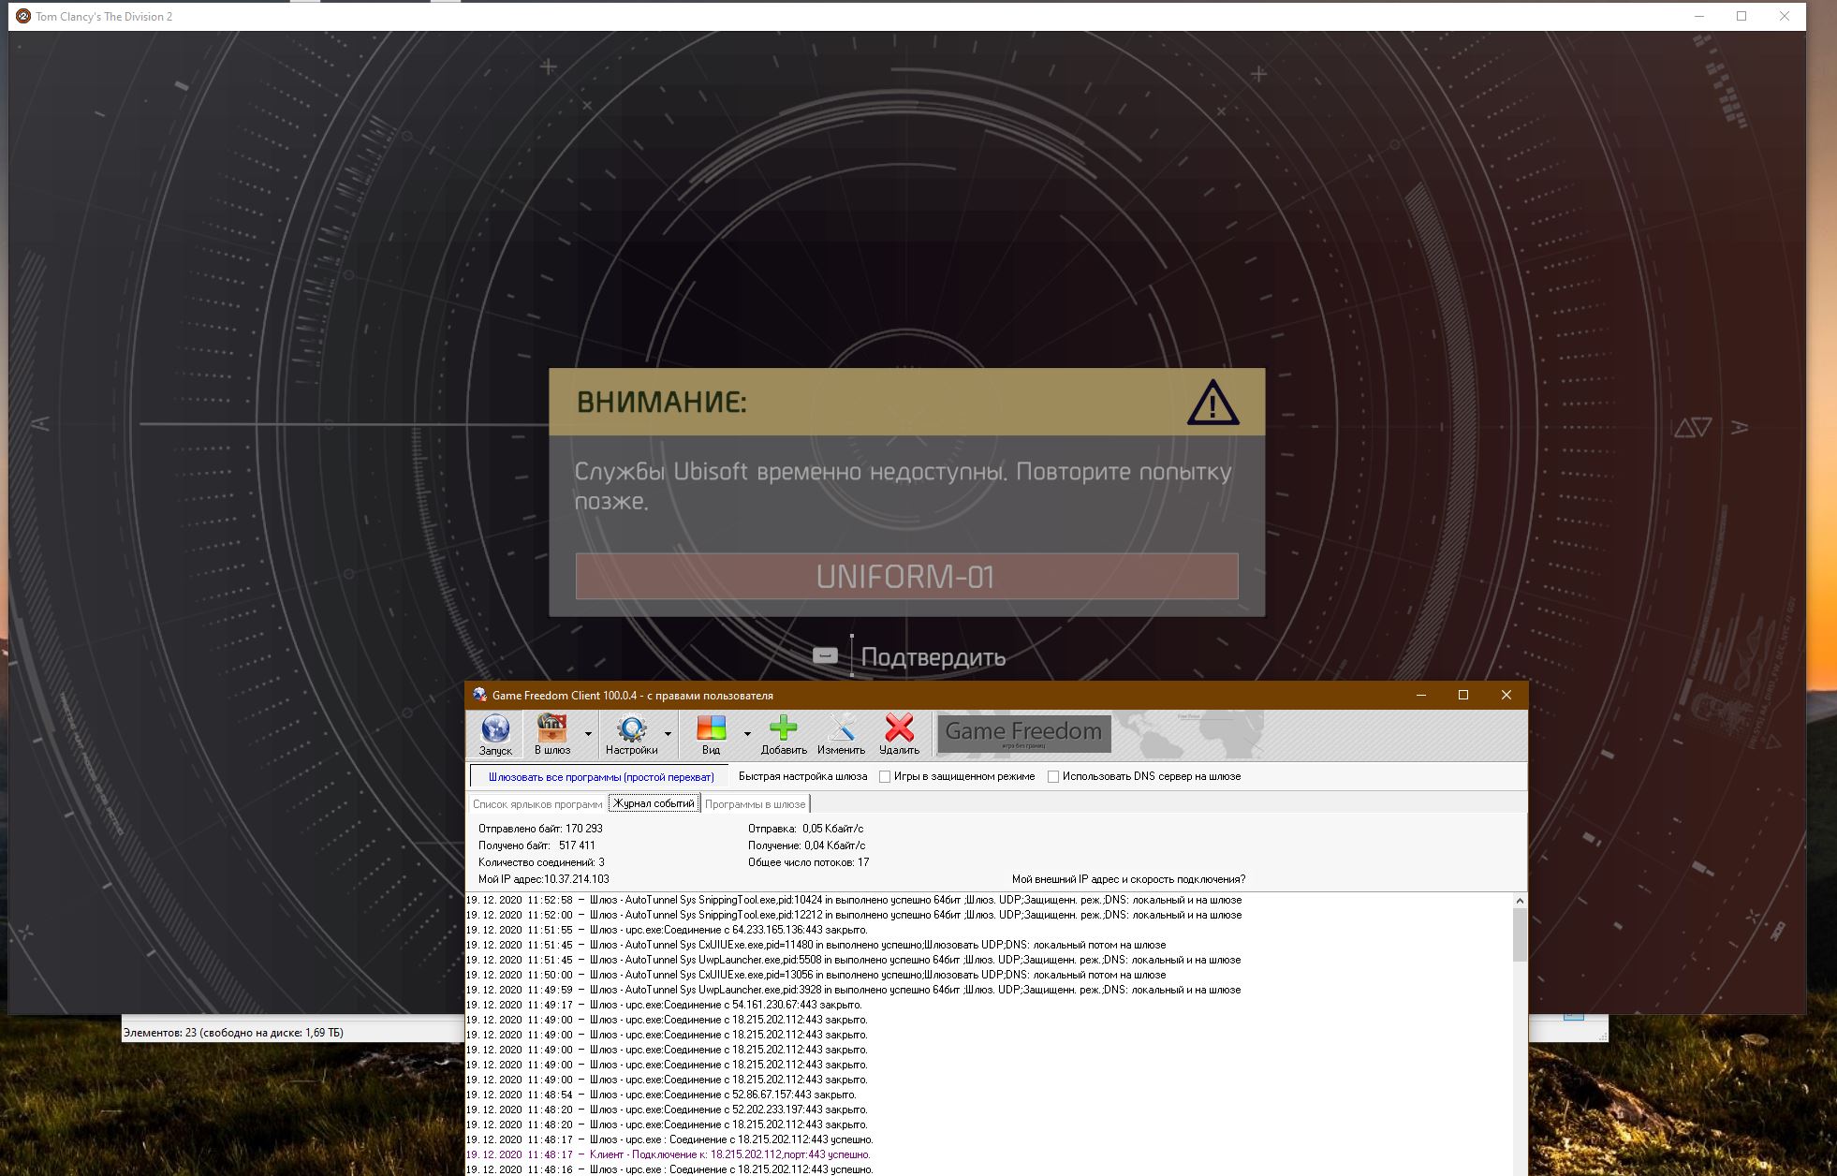Toggle Шлюзовать все программы button

click(x=600, y=776)
